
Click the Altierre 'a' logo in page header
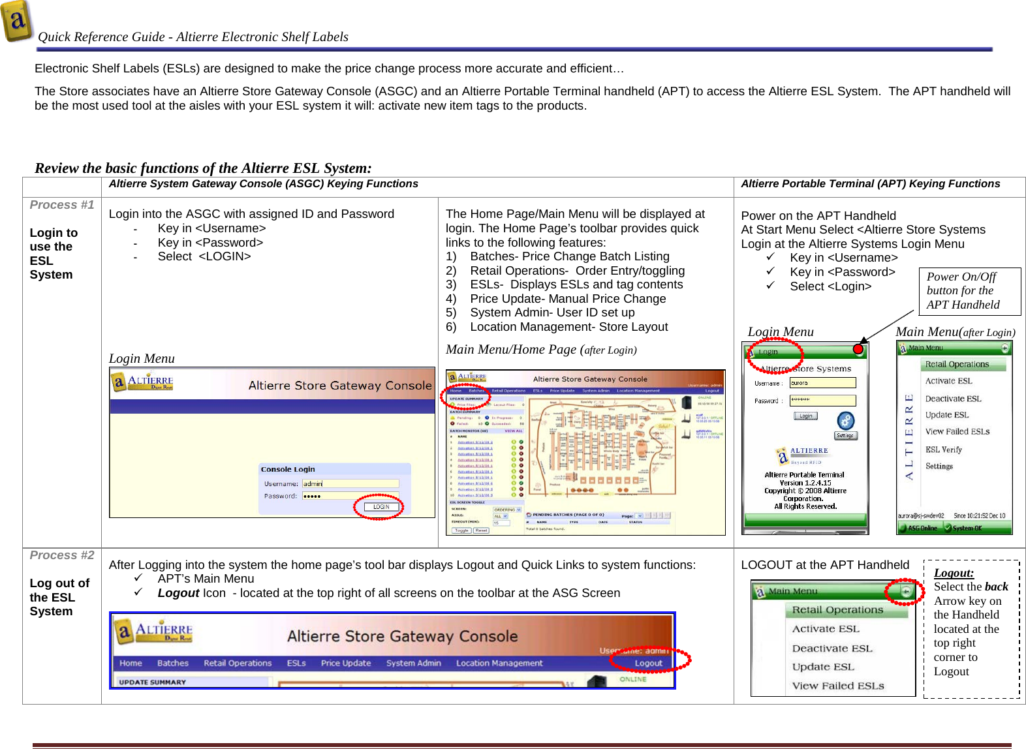(17, 21)
